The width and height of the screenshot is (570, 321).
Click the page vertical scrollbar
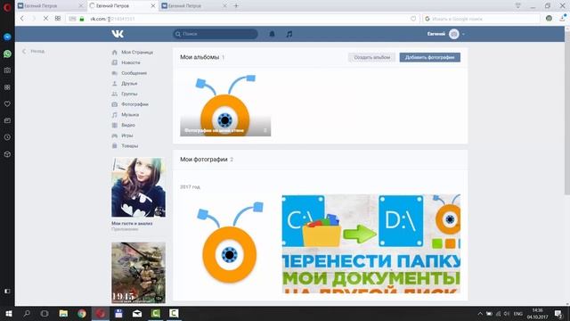pos(566,113)
